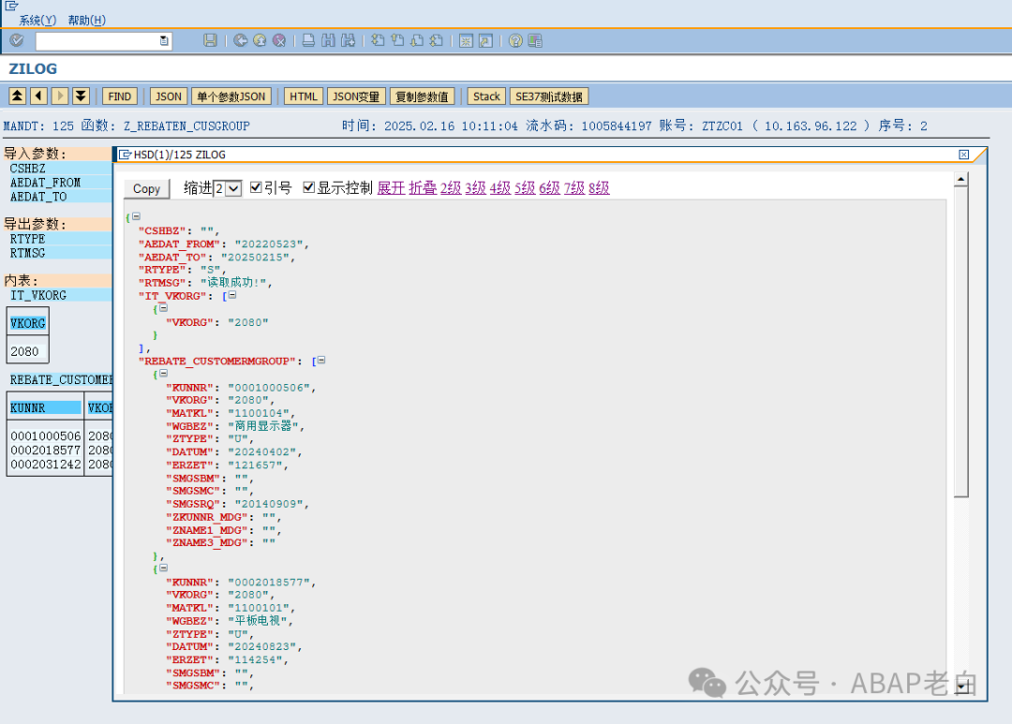1012x724 pixels.
Task: Click the HTML button
Action: click(x=304, y=96)
